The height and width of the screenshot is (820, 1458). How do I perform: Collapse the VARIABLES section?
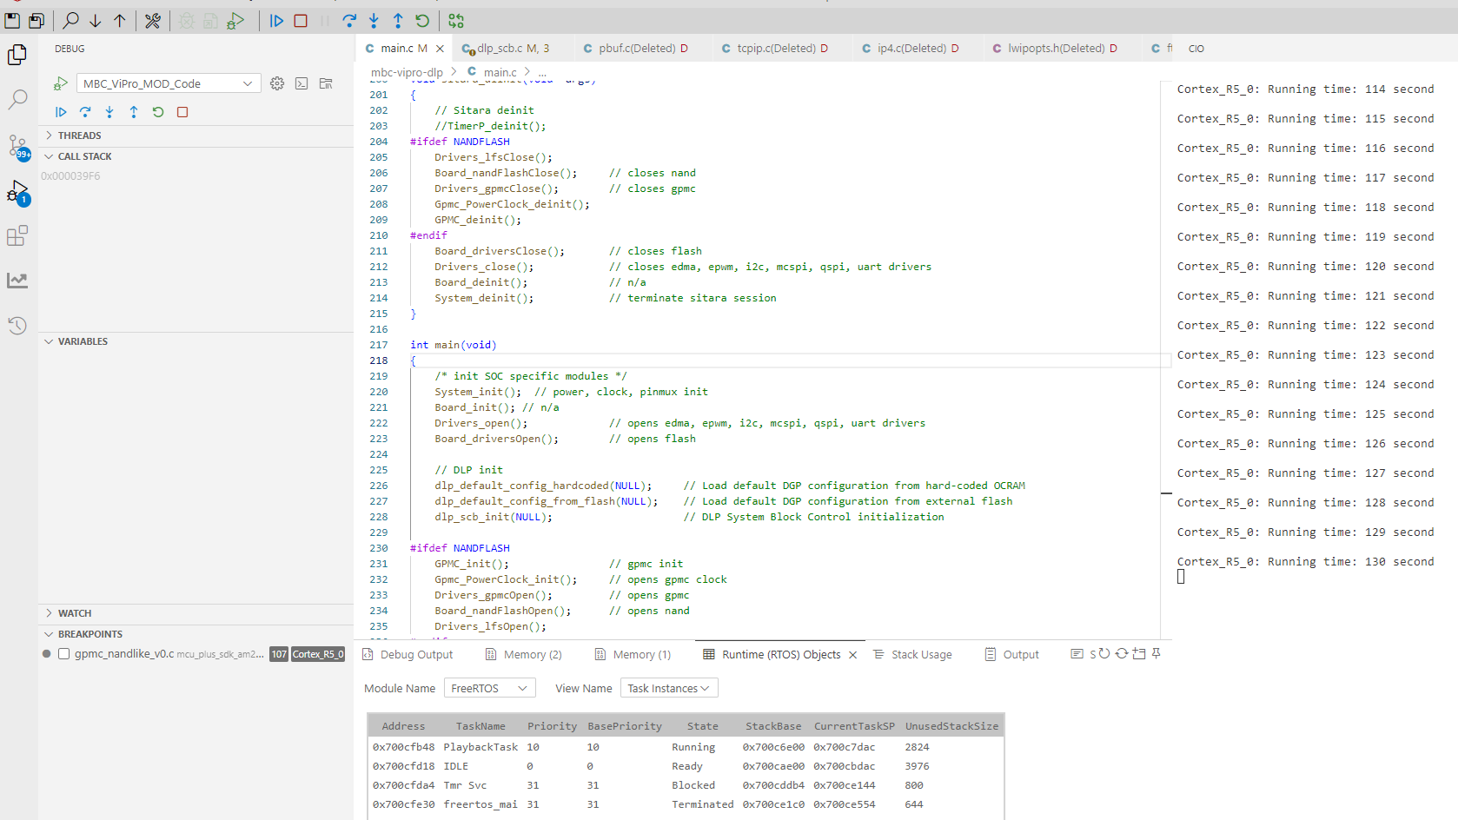point(83,341)
